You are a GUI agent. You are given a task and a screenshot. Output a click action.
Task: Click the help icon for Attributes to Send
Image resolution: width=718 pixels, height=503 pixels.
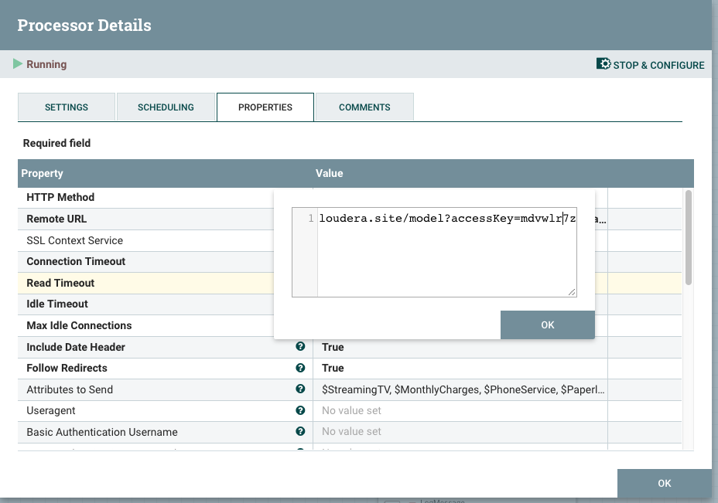300,389
